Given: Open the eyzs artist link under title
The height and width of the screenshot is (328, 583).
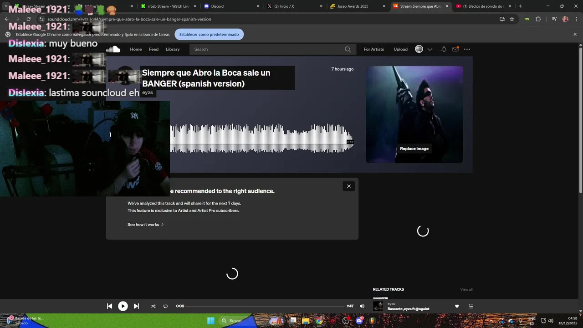Looking at the screenshot, I should (148, 92).
